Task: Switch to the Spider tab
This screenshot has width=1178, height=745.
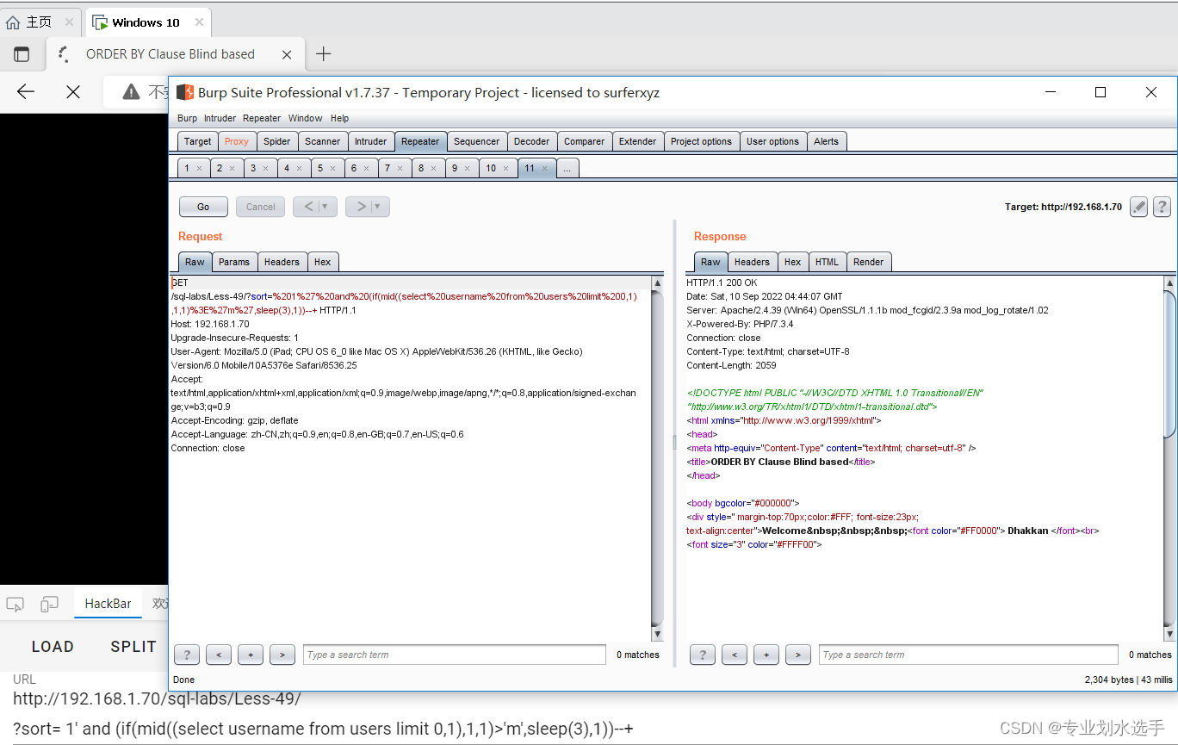Action: point(276,141)
